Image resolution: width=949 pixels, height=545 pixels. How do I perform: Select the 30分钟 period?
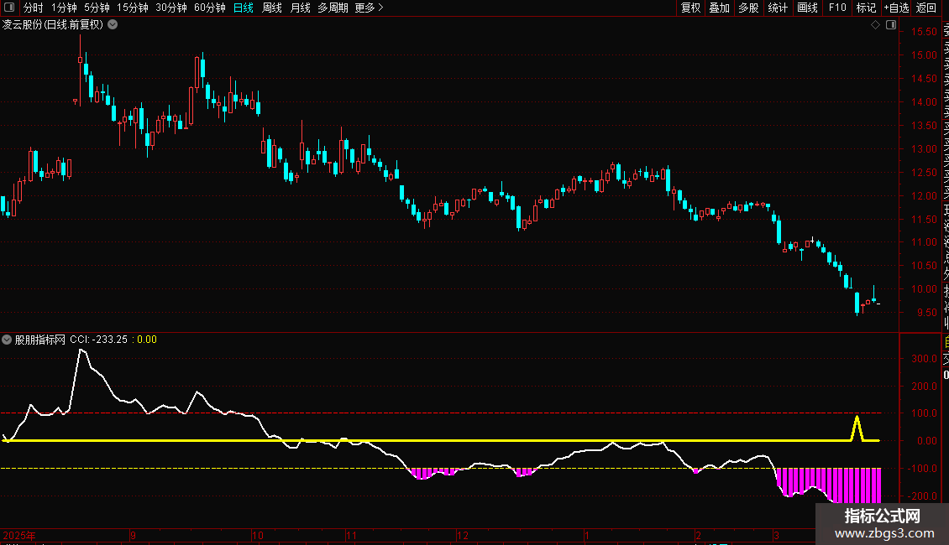point(171,8)
